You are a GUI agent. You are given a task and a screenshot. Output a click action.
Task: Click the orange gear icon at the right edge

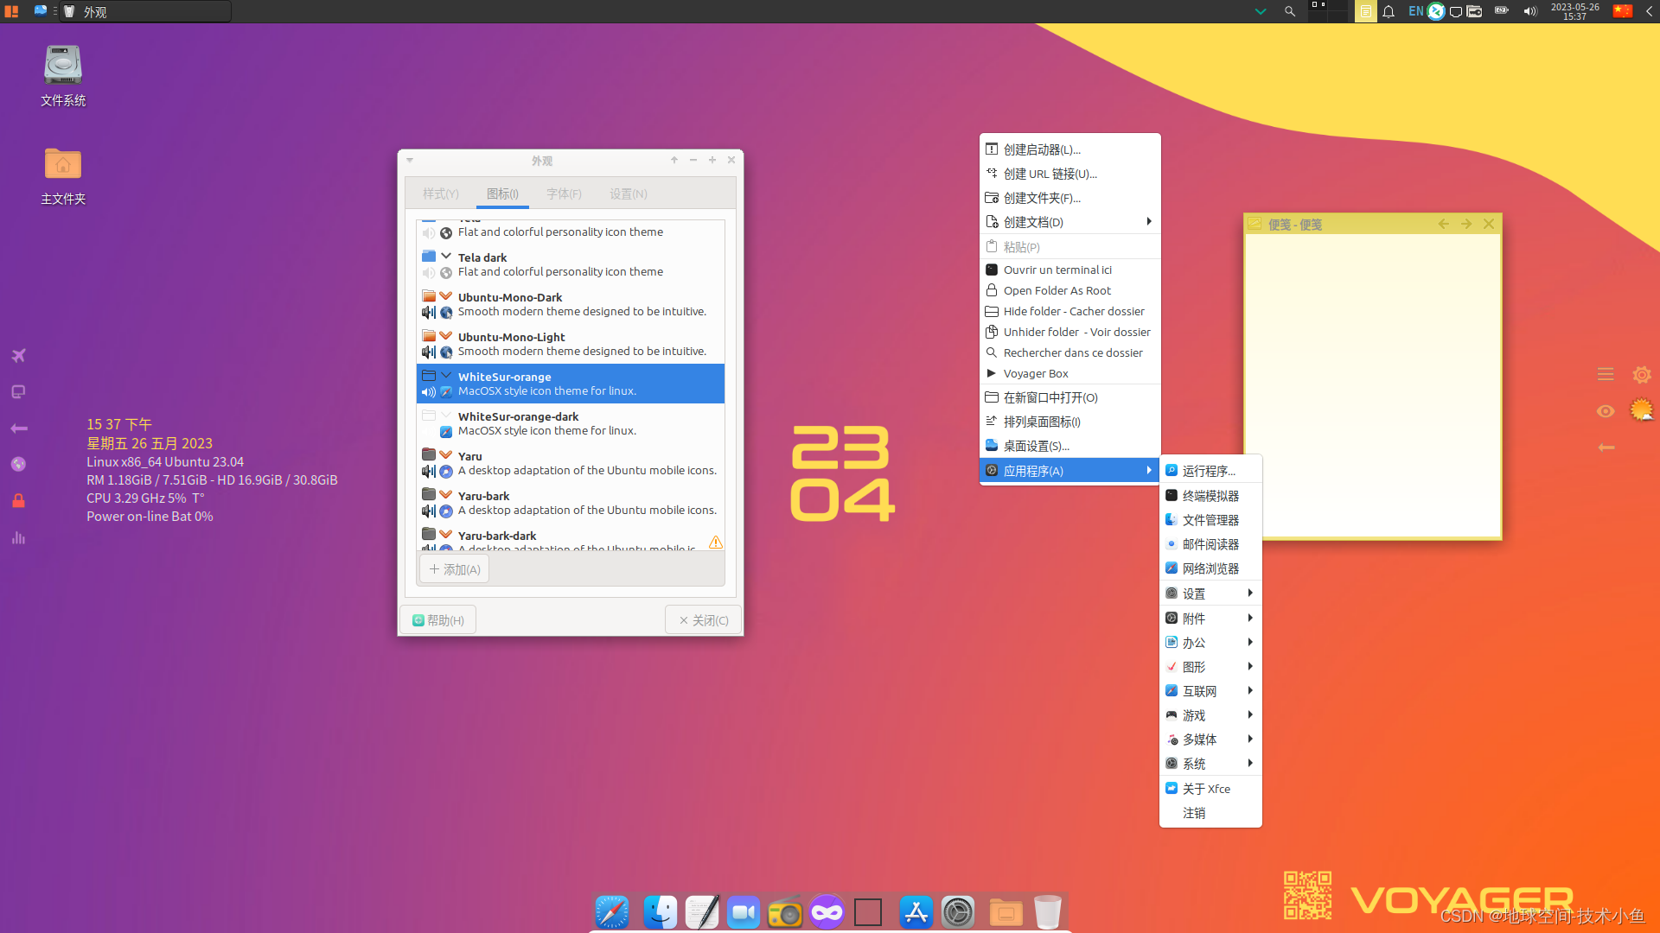[1641, 374]
